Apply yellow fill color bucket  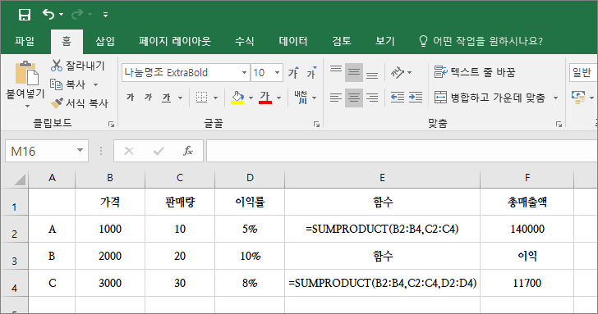tap(237, 98)
